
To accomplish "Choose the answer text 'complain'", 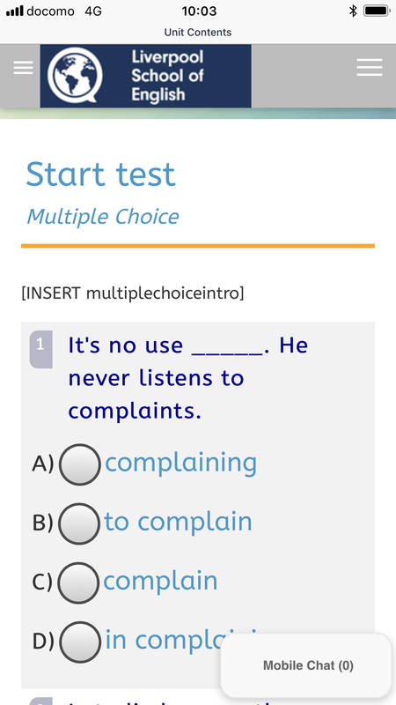I will coord(160,581).
